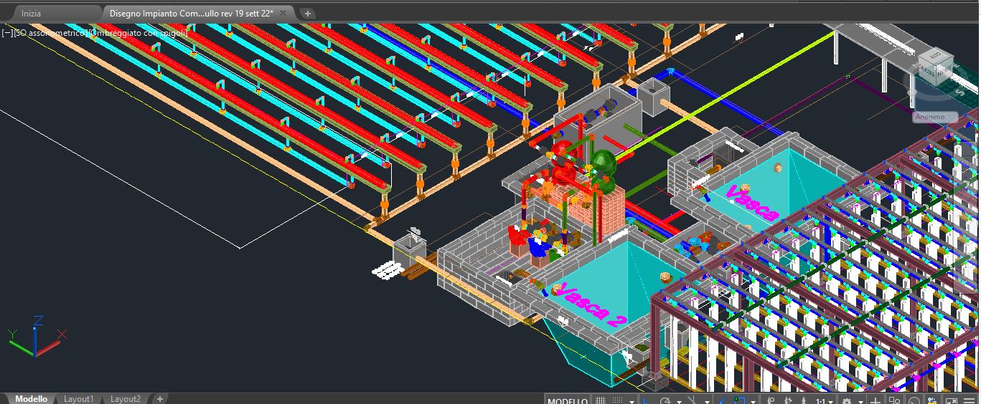Screen dimensions: 981x404
Task: Click the clean screen icon
Action: tap(951, 400)
